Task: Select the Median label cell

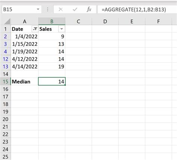Action: 25,82
